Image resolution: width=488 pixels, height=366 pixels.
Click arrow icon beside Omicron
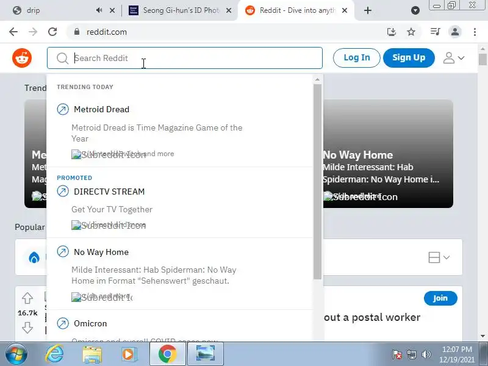(63, 323)
